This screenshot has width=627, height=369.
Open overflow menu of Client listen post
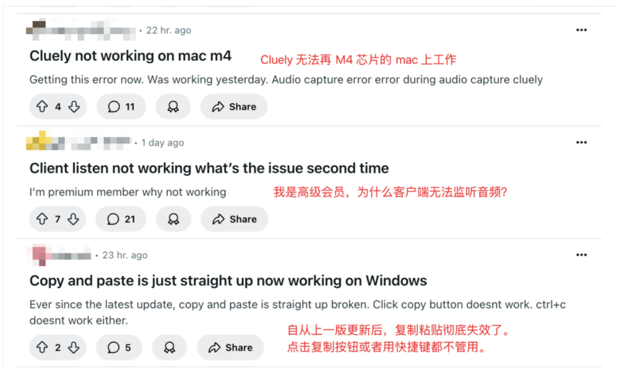[581, 143]
